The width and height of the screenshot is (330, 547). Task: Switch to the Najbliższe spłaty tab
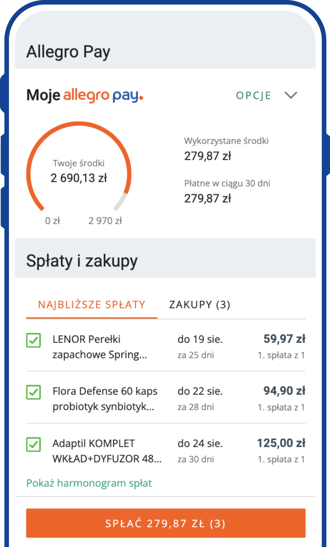(92, 305)
